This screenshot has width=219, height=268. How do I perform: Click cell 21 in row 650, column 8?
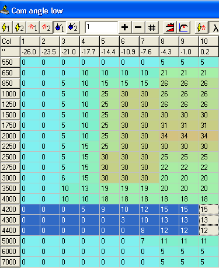coord(169,73)
